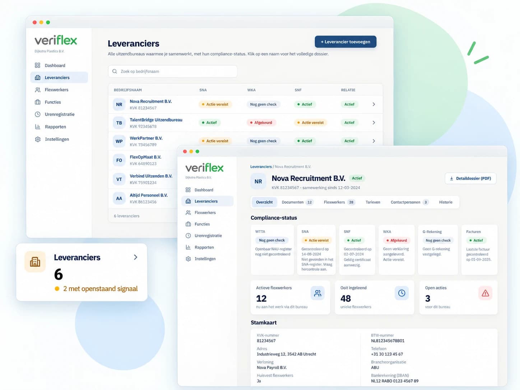Screen dimensions: 520x390
Task: Open Verbind Uitzenden B.V. supplier name
Action: [151, 176]
